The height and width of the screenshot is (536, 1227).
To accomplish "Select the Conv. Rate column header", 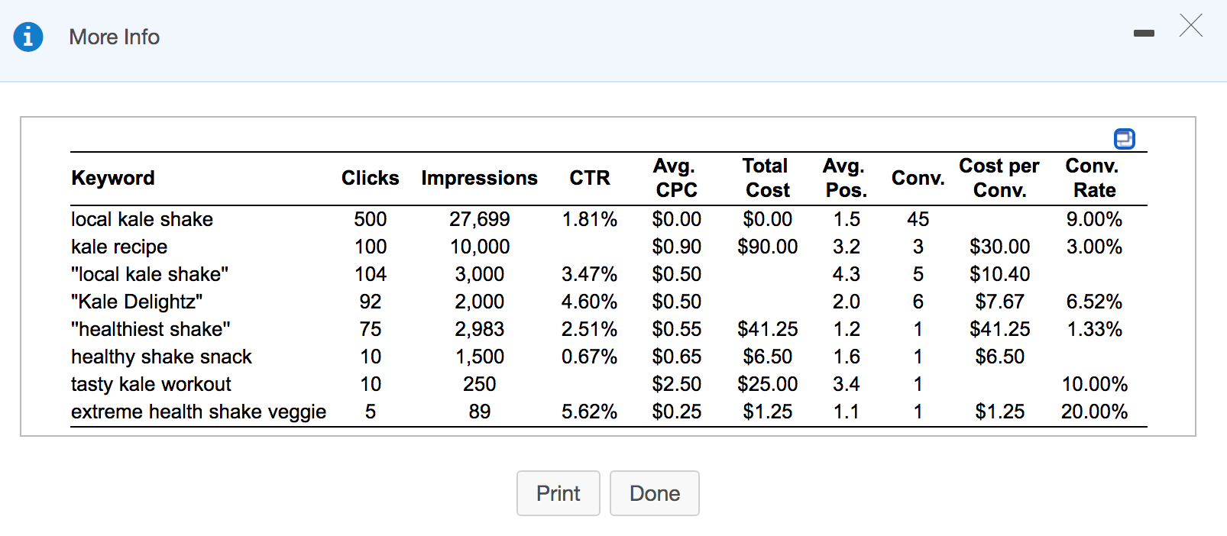I will point(1093,178).
